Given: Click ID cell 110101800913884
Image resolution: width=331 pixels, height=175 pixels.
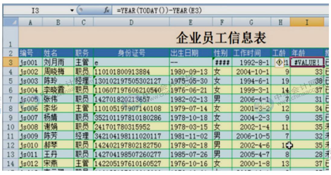Looking at the screenshot, I should click(131, 71).
